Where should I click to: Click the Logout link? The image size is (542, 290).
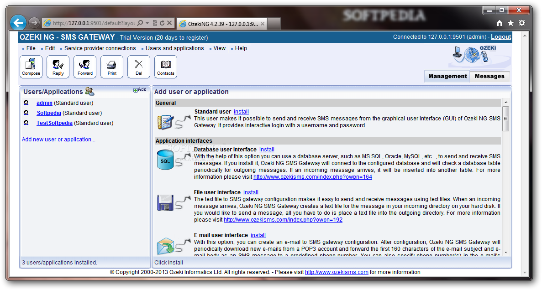[x=501, y=36]
